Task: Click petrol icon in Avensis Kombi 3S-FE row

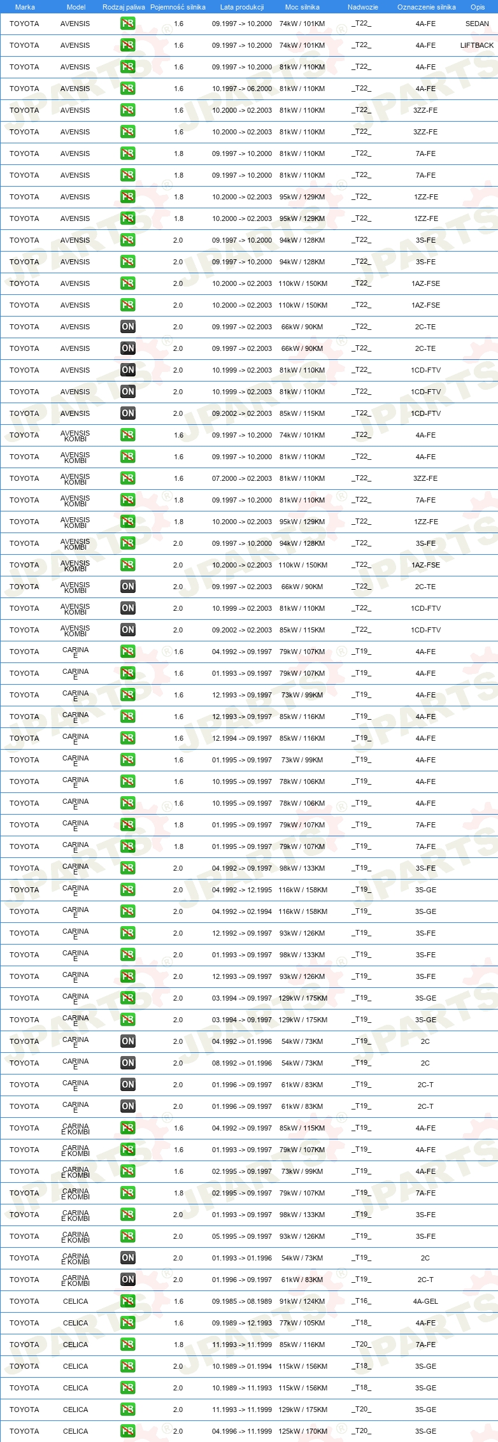Action: [128, 543]
